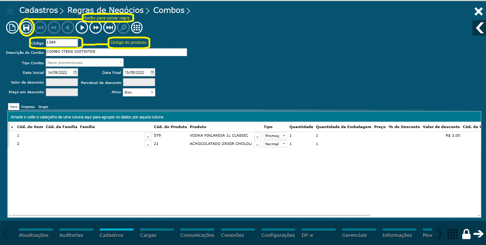Sort by Cód. do Produto column header
The height and width of the screenshot is (245, 486).
pos(170,127)
